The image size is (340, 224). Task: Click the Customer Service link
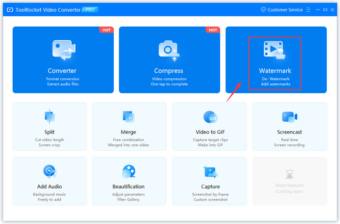[285, 10]
